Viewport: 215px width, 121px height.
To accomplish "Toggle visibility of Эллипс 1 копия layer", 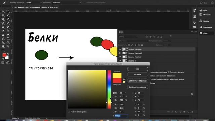I will coord(120,57).
